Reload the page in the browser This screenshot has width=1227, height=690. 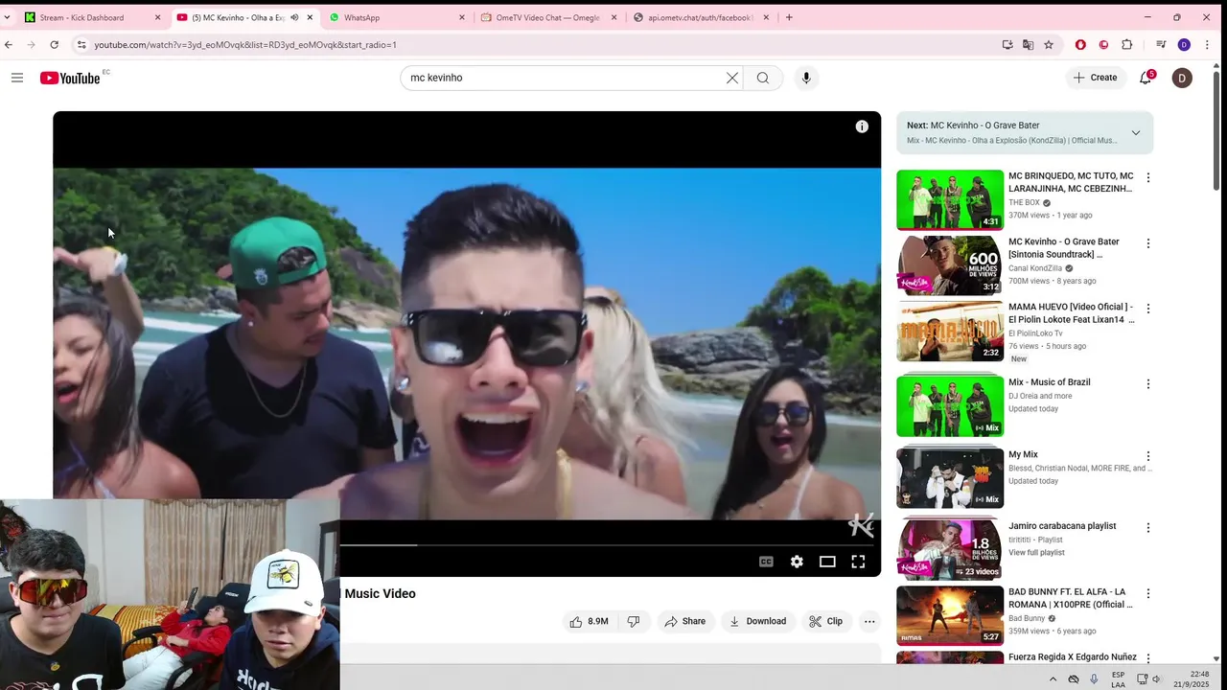(54, 45)
